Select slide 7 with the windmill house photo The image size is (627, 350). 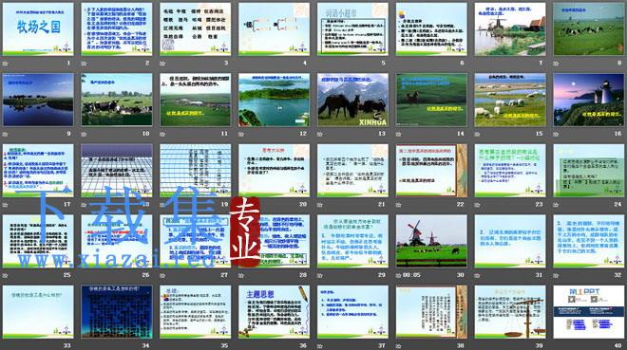click(510, 29)
